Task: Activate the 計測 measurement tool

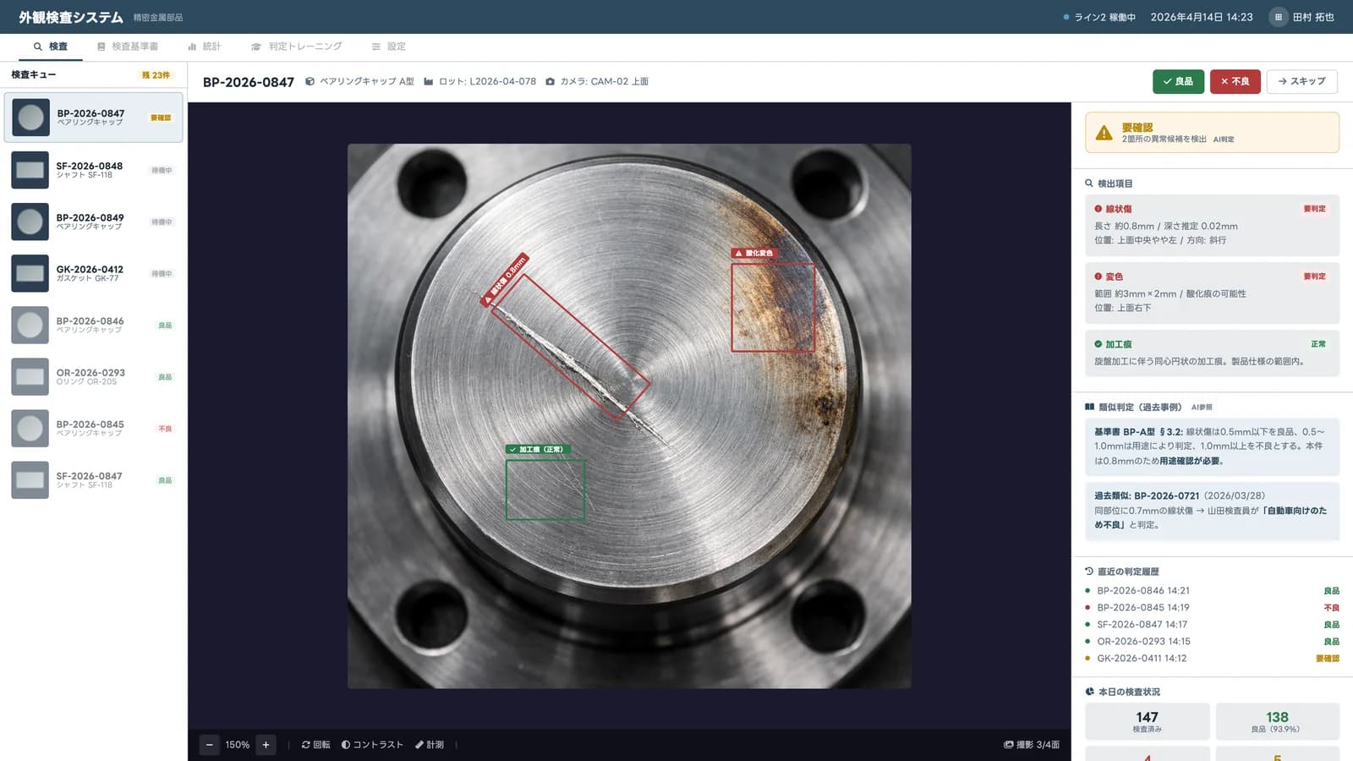Action: click(x=430, y=745)
